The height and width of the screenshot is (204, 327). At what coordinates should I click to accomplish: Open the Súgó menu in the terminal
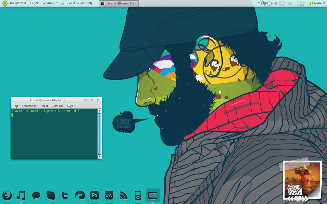(x=70, y=106)
